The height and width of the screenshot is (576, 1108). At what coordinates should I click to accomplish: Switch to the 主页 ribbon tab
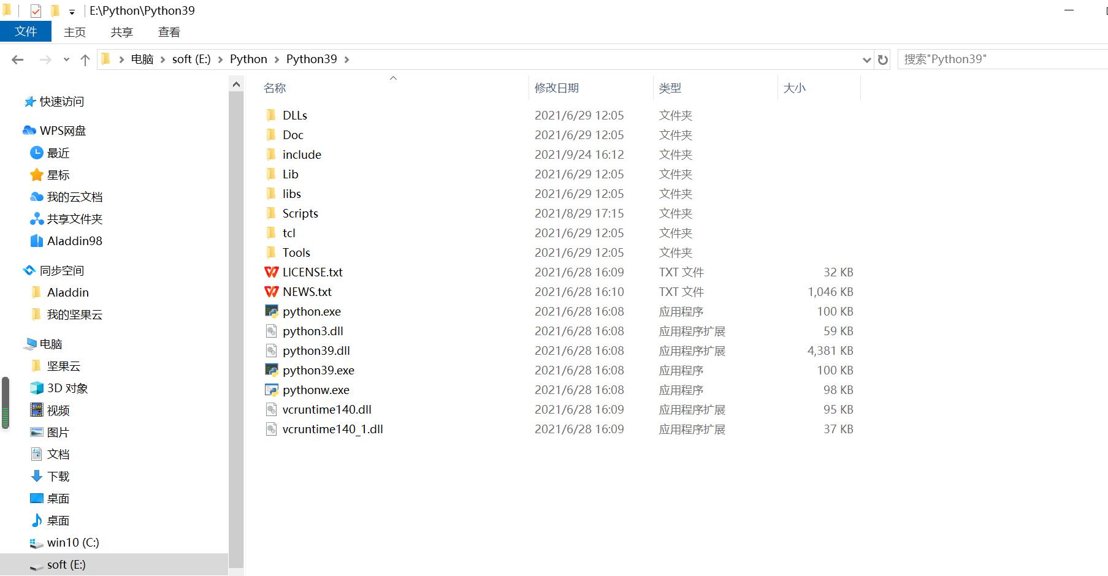75,32
